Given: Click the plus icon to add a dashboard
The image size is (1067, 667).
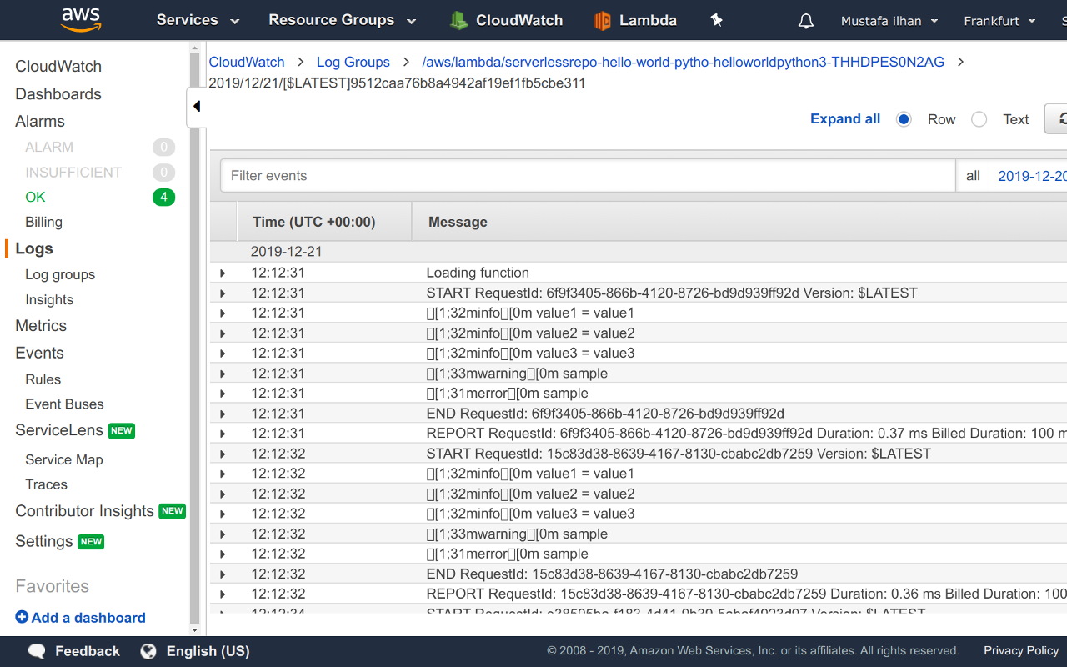Looking at the screenshot, I should coord(22,617).
